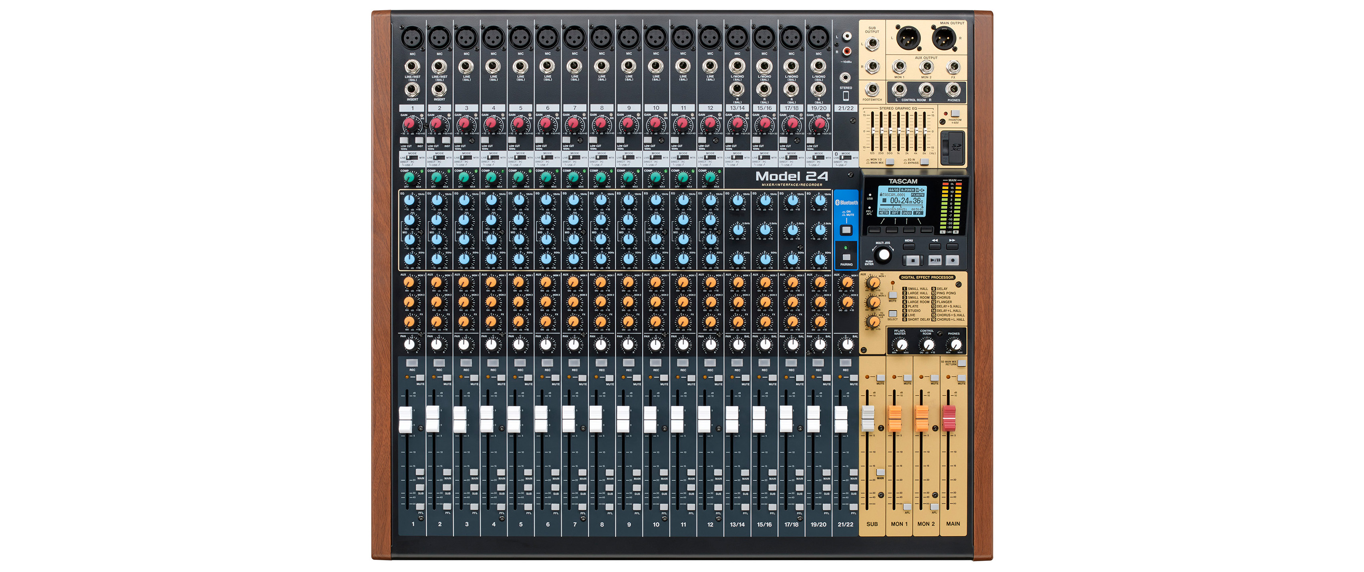Click the PHONES output jack

(x=953, y=90)
